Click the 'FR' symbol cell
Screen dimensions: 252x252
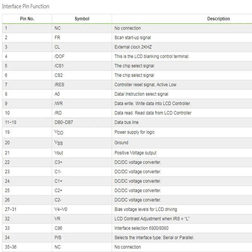57,38
